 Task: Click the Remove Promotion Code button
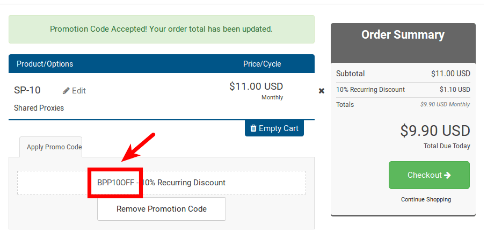click(162, 209)
